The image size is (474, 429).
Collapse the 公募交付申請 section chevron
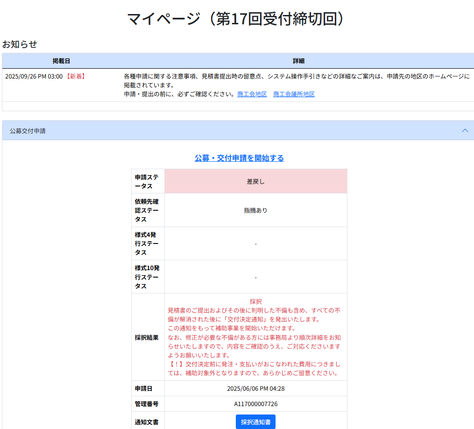pos(465,130)
